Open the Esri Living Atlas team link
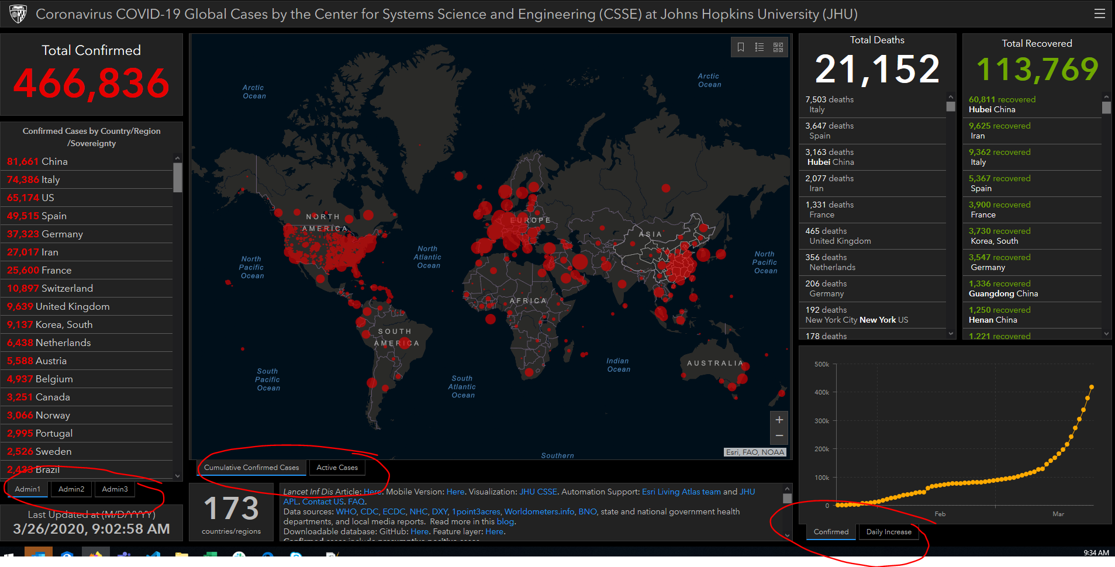 click(681, 492)
